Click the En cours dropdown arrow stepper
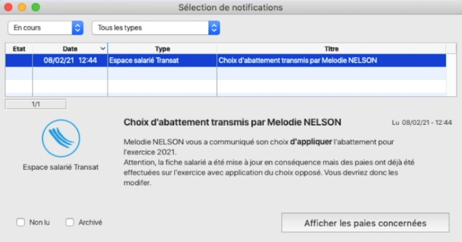462x242 pixels. click(78, 28)
